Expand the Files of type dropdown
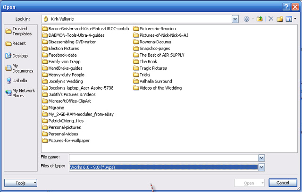This screenshot has width=302, height=192. (x=261, y=167)
